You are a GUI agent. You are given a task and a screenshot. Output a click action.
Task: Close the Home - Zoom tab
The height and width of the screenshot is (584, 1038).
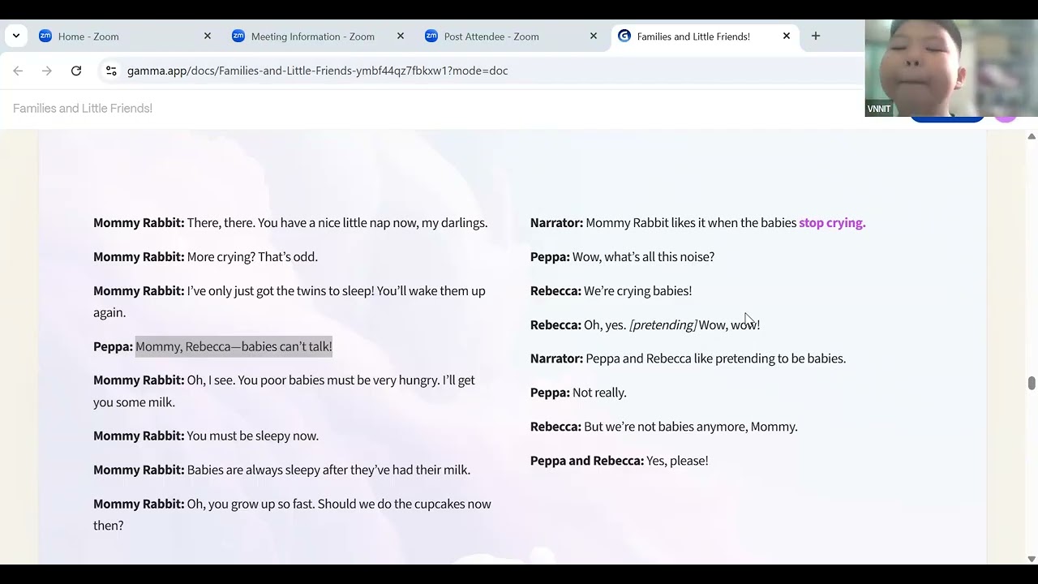click(207, 36)
